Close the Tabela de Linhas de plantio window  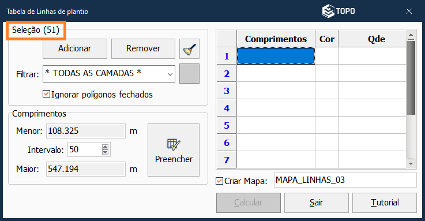tap(409, 11)
